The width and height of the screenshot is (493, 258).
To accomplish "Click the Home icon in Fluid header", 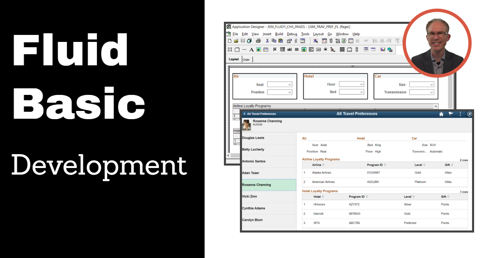I will pyautogui.click(x=441, y=114).
